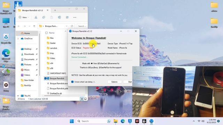Add a new Explorer tab

point(55,10)
